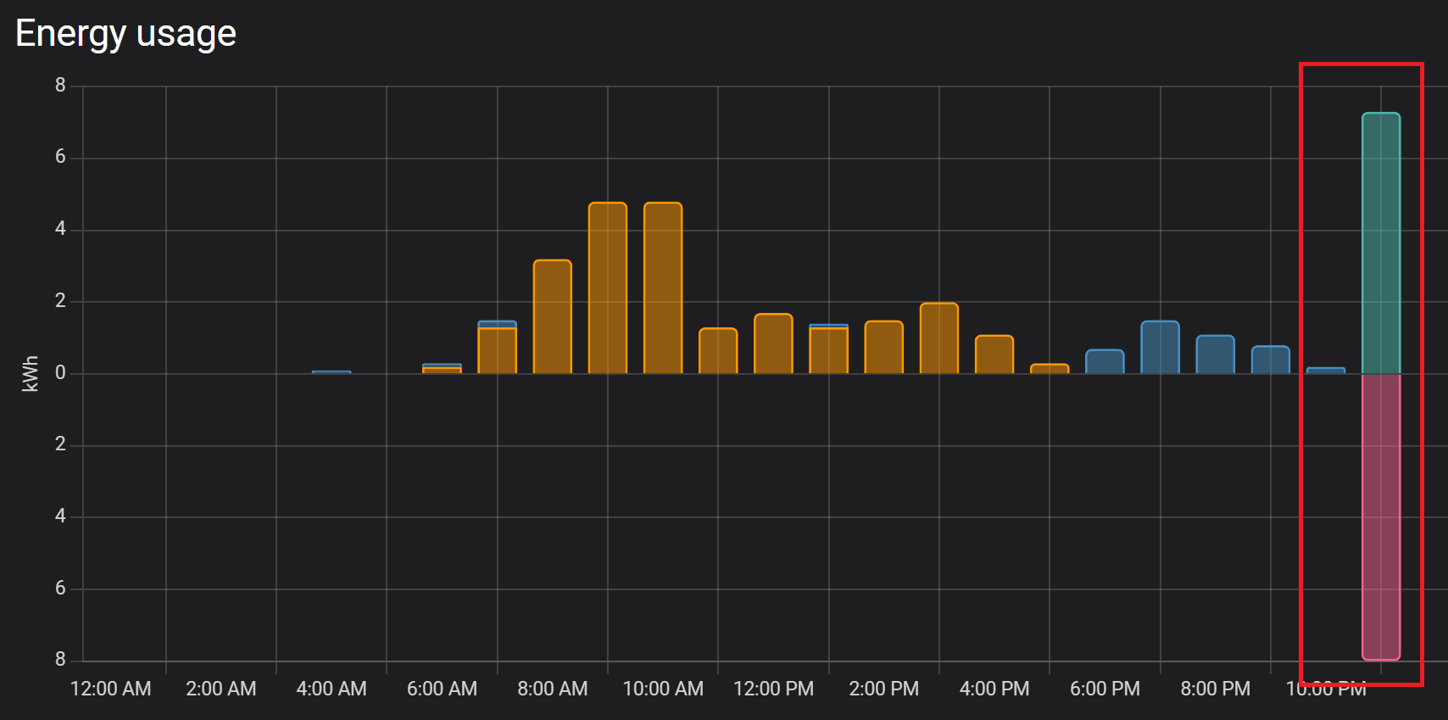Click the tall teal bar at 11 PM
Image resolution: width=1448 pixels, height=720 pixels.
(x=1381, y=243)
